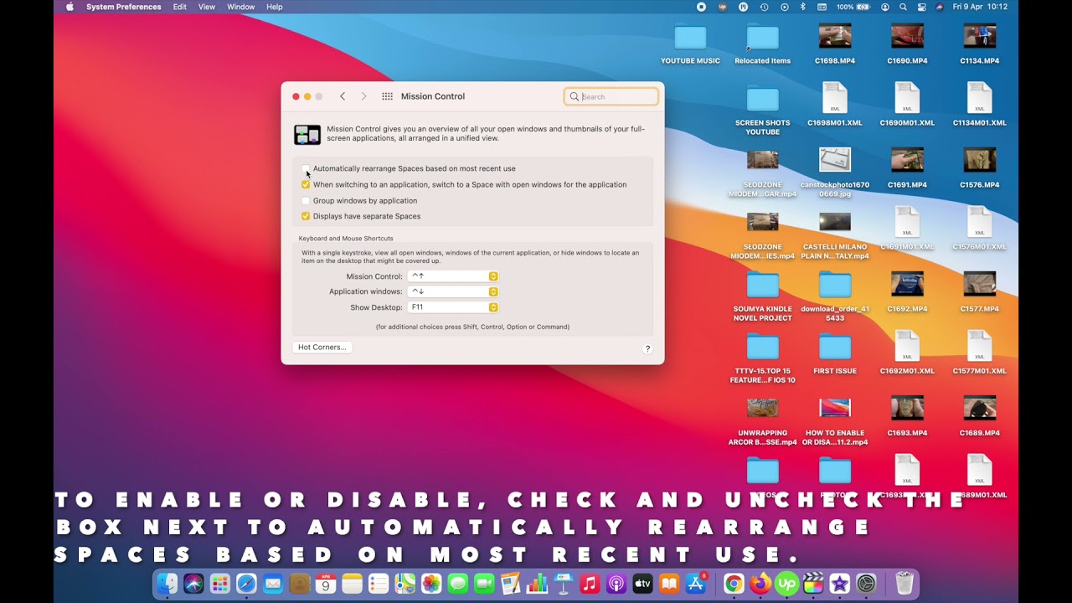Launch FaceTime from the Dock
The width and height of the screenshot is (1072, 603).
(484, 584)
